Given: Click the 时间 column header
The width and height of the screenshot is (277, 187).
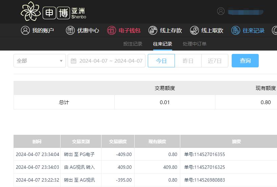Looking at the screenshot, I should pos(37,142).
